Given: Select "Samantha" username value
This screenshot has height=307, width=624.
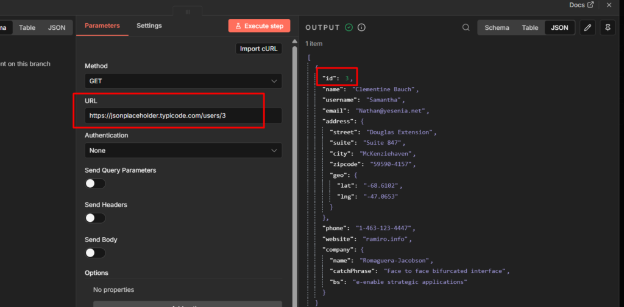Looking at the screenshot, I should tap(385, 100).
